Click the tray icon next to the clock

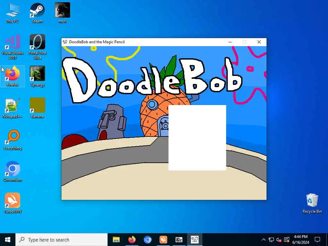point(287,240)
